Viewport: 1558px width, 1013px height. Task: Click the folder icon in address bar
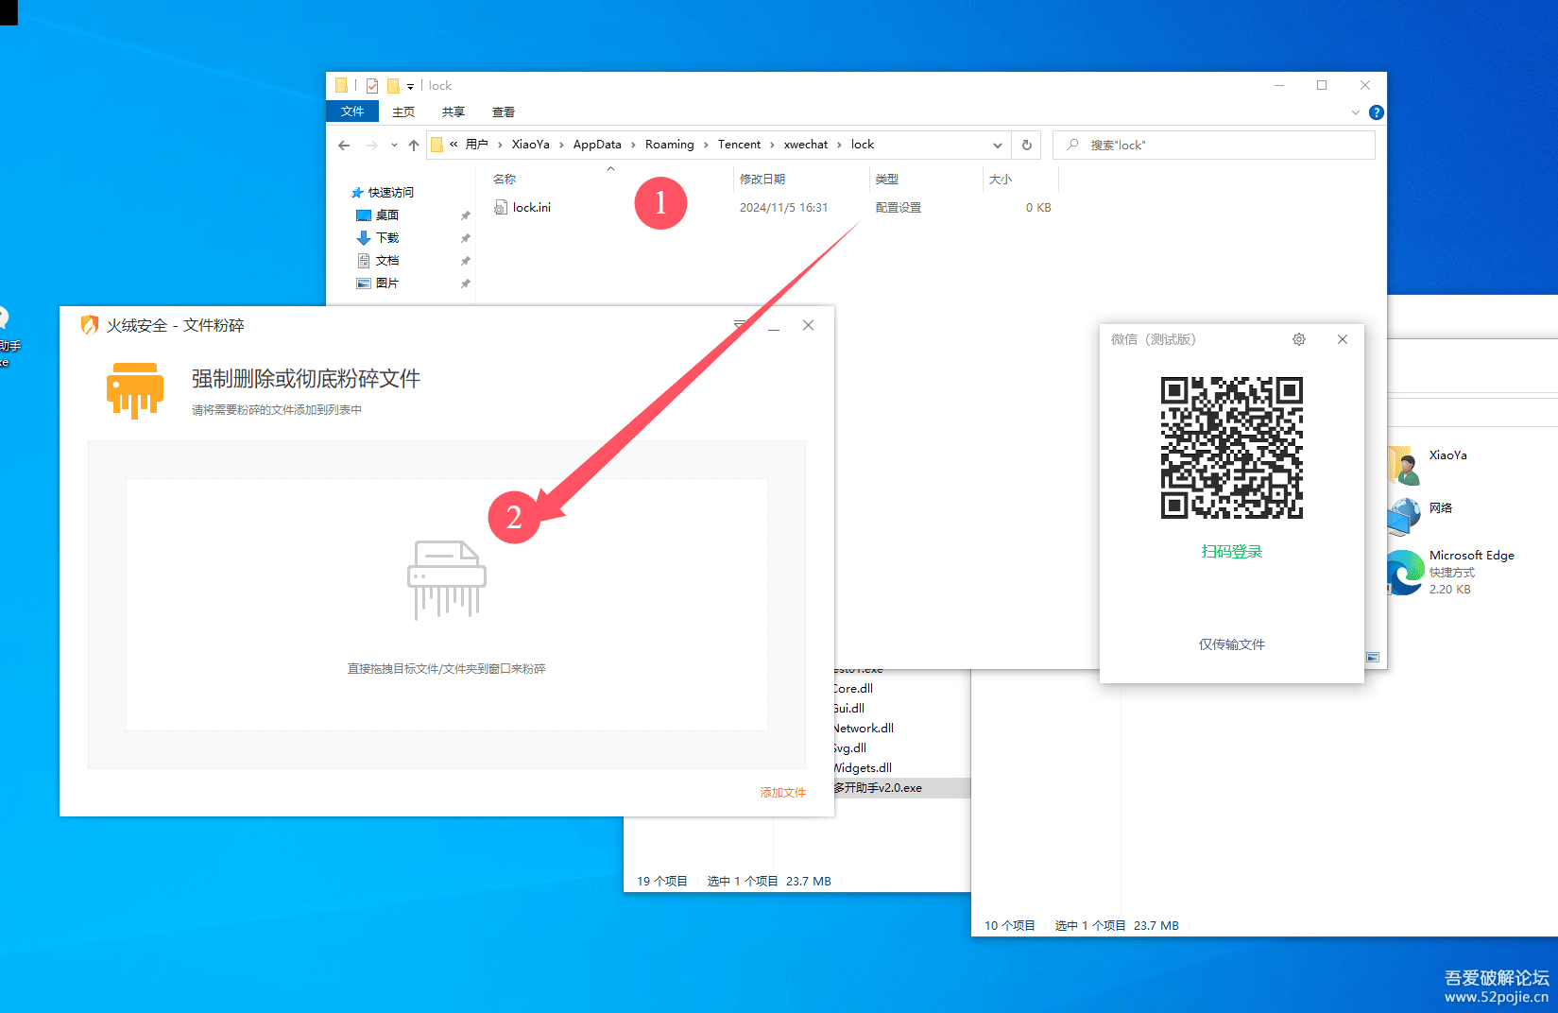click(437, 145)
